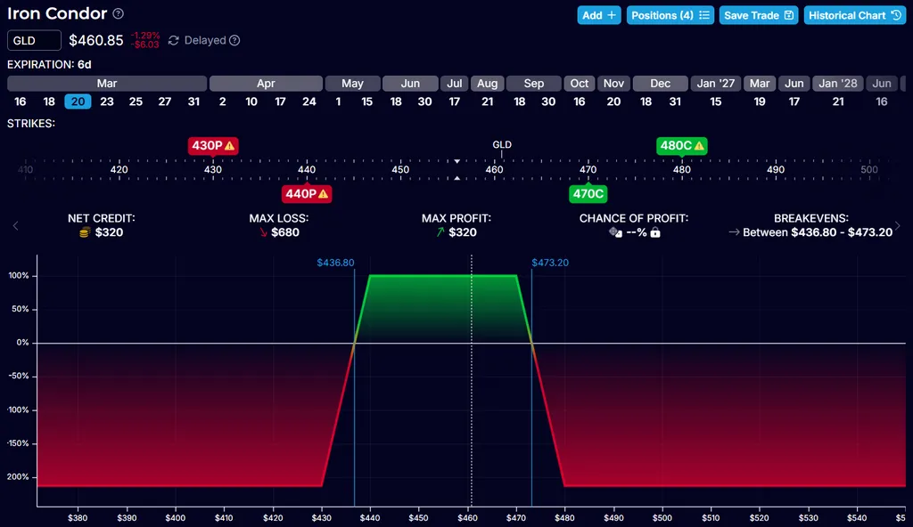Click the right arrow beside Breakevens
This screenshot has height=527, width=913.
[898, 225]
